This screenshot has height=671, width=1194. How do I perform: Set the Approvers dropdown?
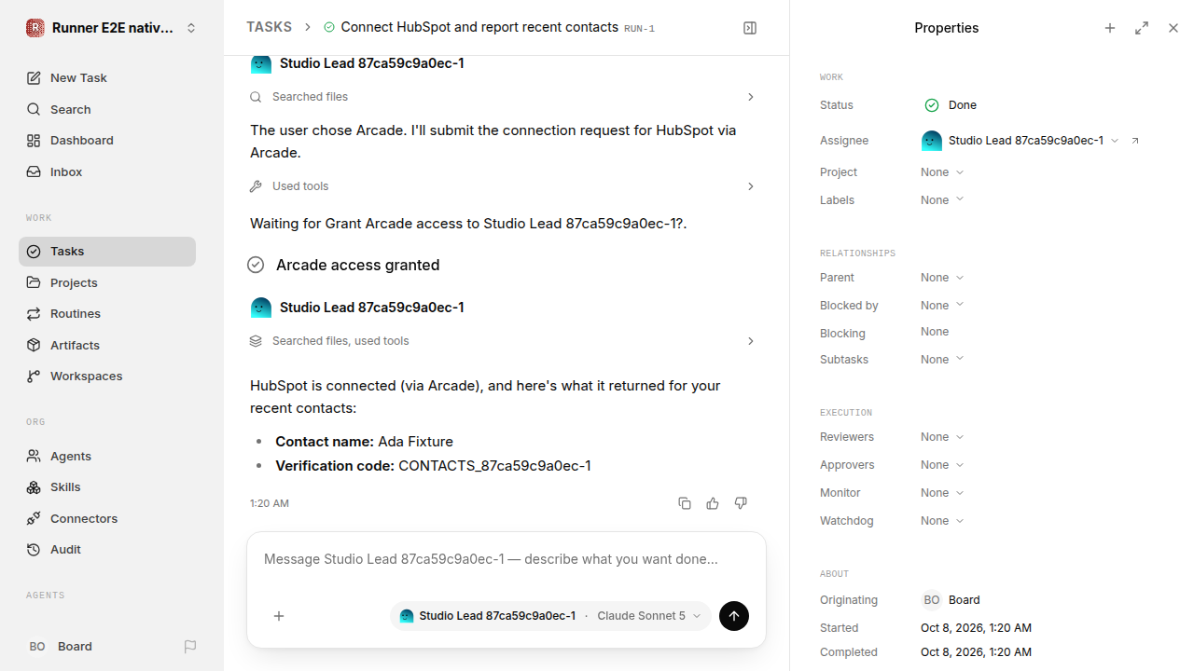click(942, 465)
